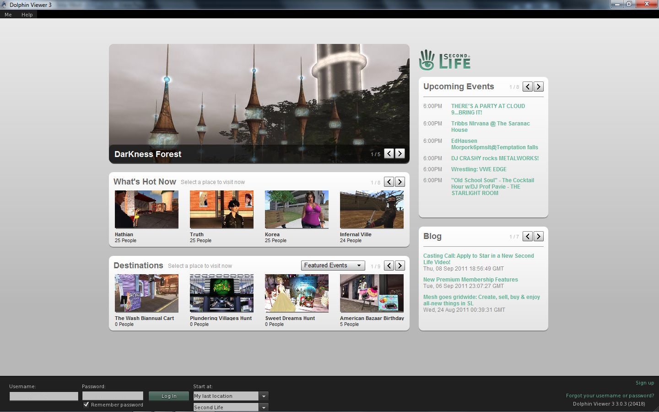This screenshot has width=659, height=412.
Task: Click the Sign up link
Action: [645, 383]
